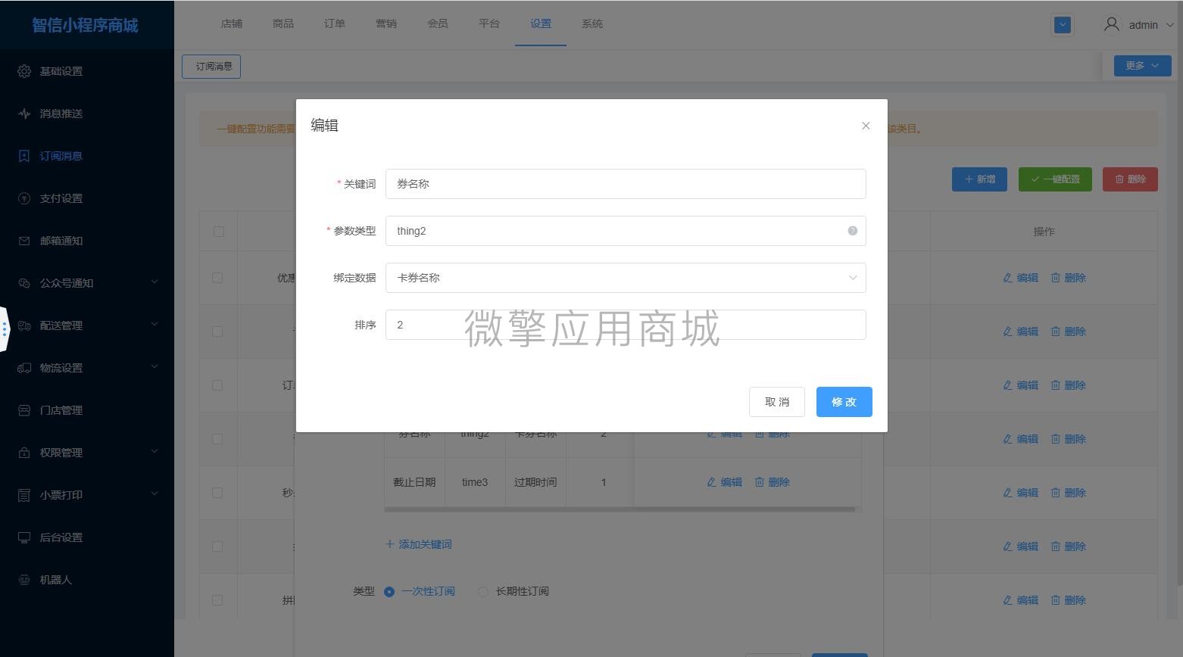Select the 长期性订阅 radio button
Viewport: 1183px width, 657px height.
(482, 592)
